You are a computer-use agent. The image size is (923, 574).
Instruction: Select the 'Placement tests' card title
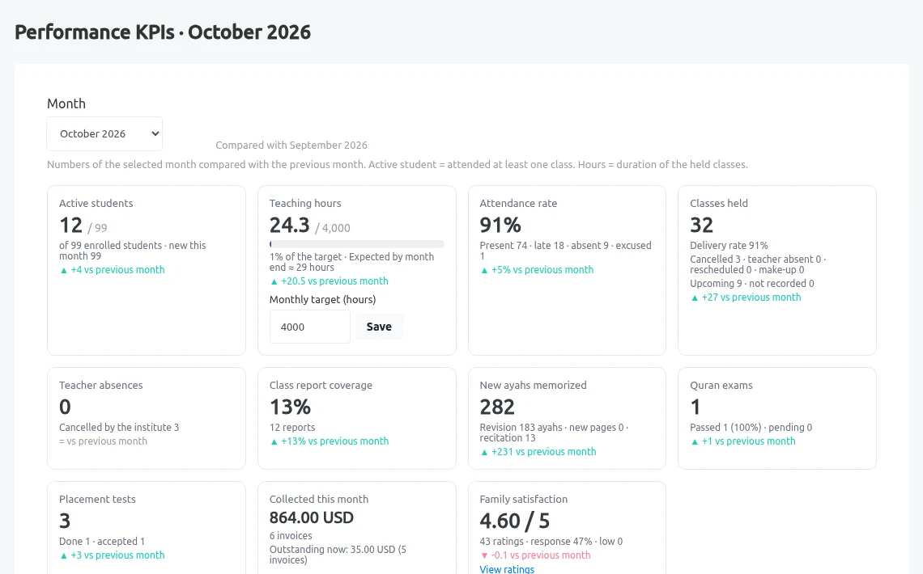[x=97, y=500]
